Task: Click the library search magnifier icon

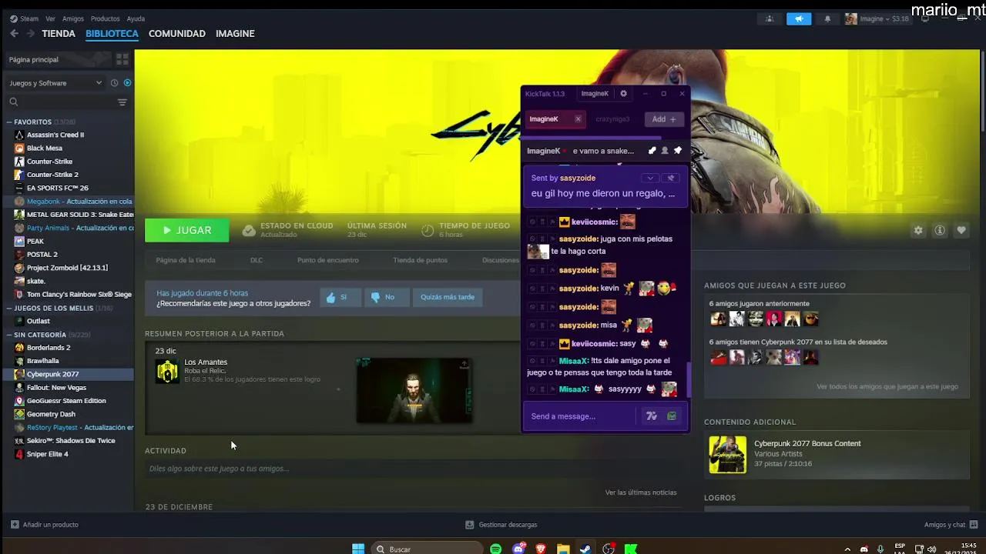Action: click(13, 102)
